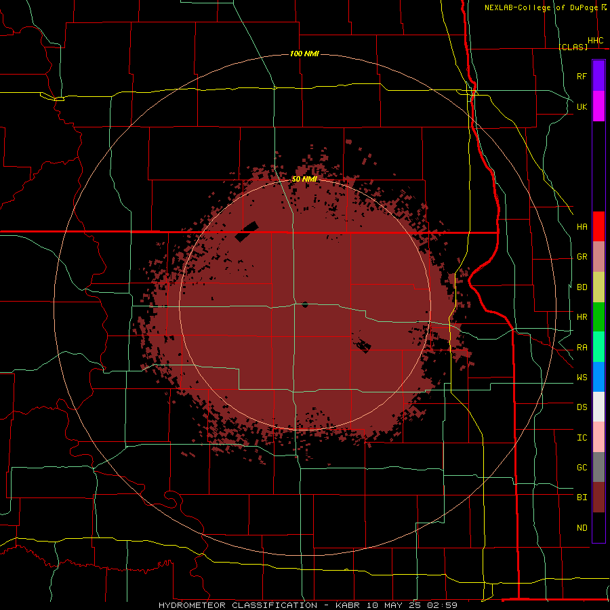Screen dimensions: 610x610
Task: Click the WS blue legend swatch
Action: tap(598, 377)
